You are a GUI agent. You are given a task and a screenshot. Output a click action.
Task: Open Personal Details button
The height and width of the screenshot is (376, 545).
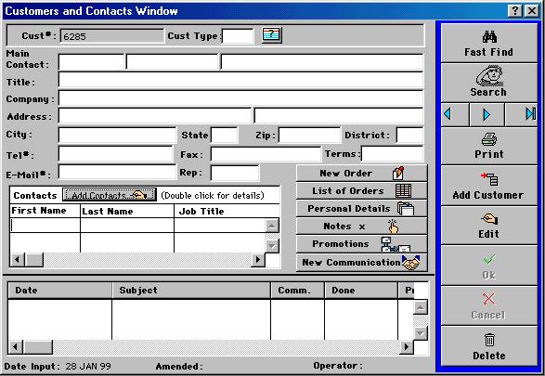361,209
